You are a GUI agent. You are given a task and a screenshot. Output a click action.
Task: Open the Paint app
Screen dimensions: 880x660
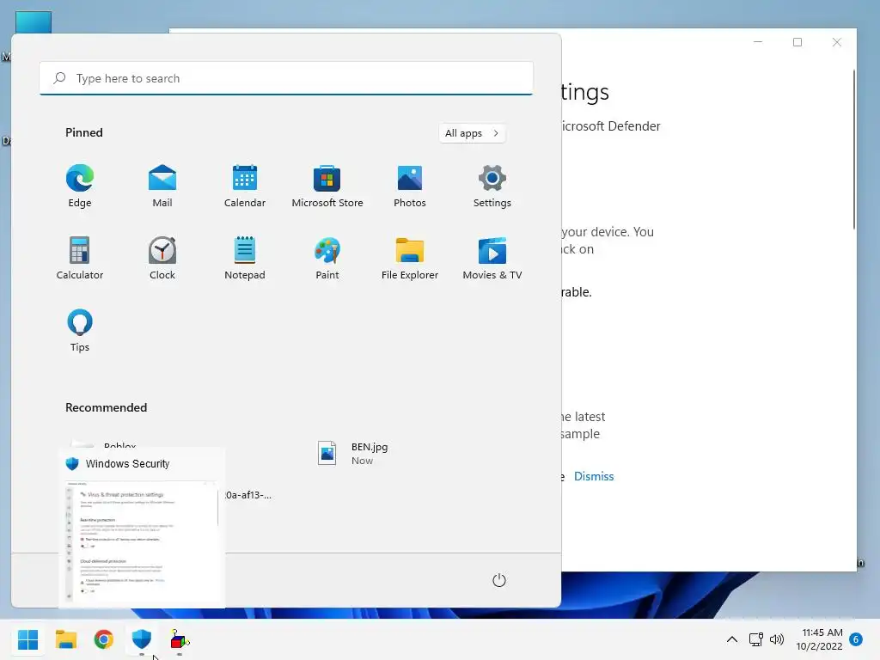click(x=327, y=258)
